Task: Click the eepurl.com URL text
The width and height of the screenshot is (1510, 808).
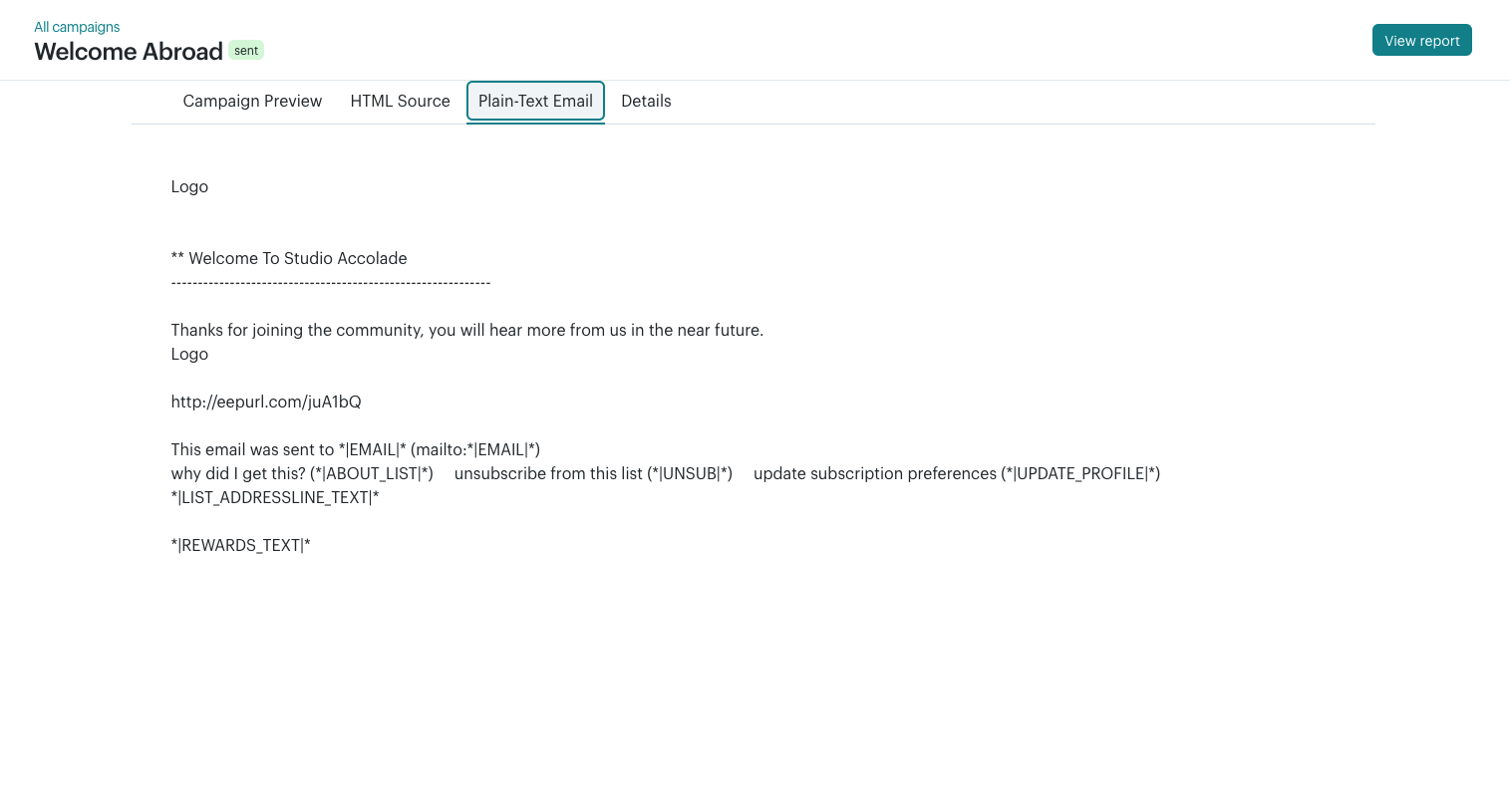Action: (266, 402)
